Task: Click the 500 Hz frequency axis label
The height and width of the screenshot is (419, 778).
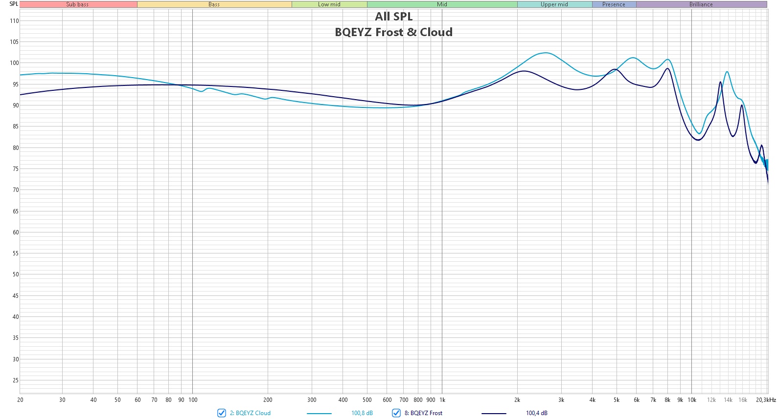Action: click(367, 400)
